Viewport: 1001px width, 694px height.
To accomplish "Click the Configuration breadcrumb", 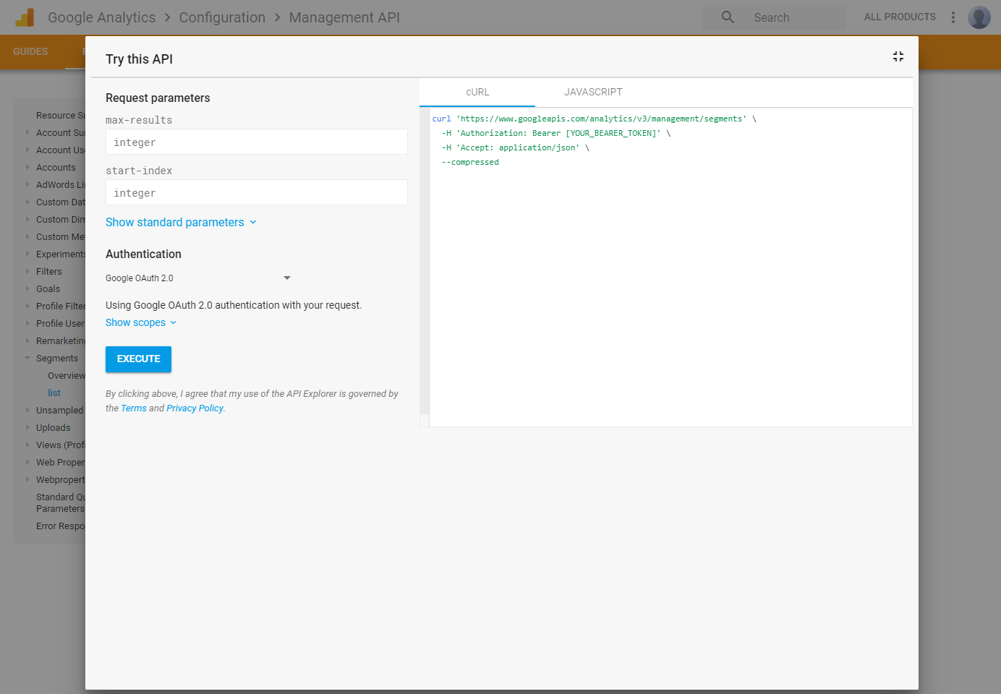I will 222,17.
